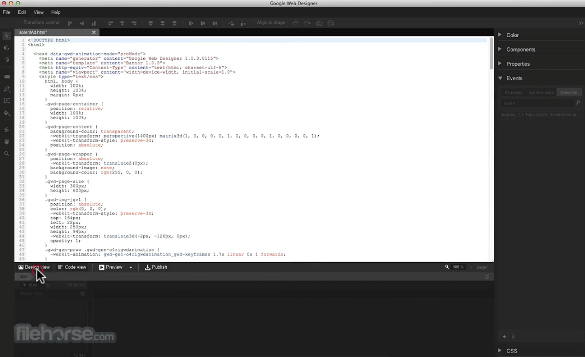Click the align horizontal centers icon
The width and height of the screenshot is (585, 357).
pyautogui.click(x=123, y=23)
